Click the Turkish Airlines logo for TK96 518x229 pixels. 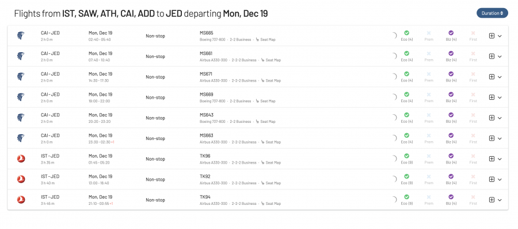tap(21, 159)
